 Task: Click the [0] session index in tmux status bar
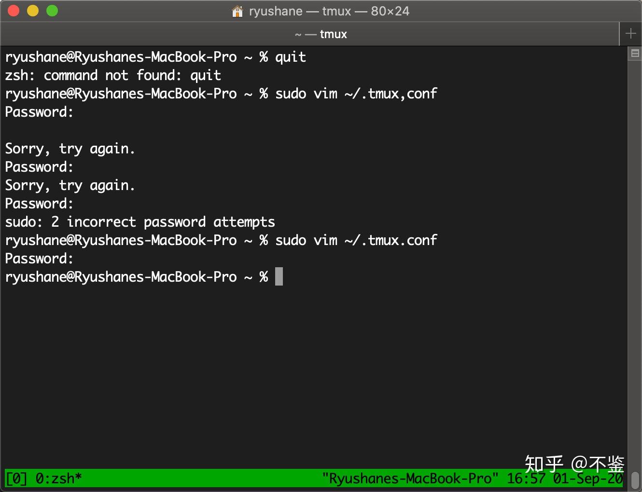15,478
